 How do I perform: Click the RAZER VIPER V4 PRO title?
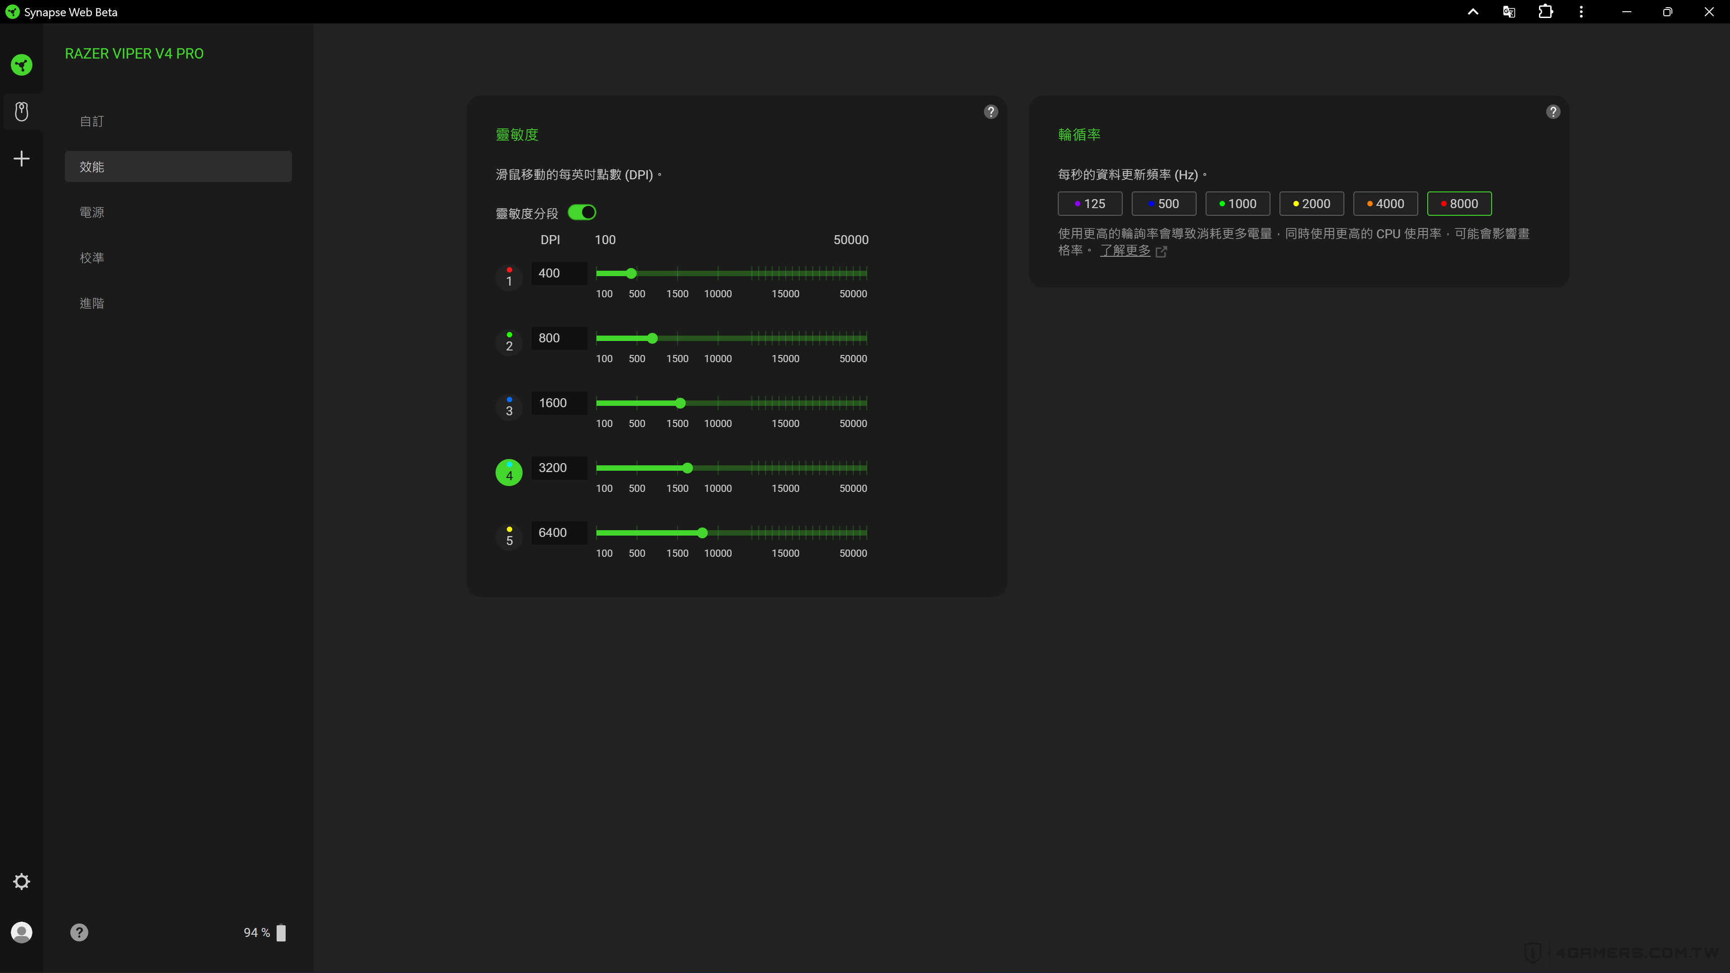134,54
